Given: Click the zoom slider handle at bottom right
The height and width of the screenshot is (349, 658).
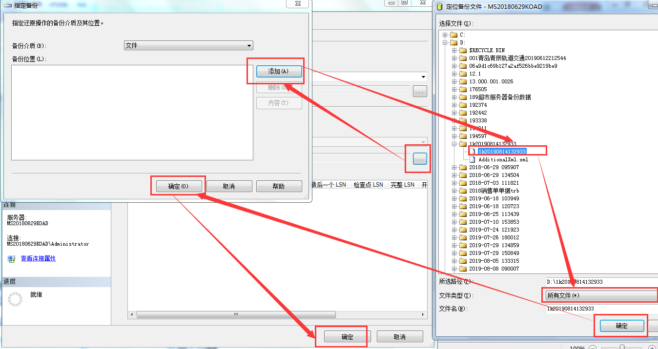Looking at the screenshot, I should (622, 347).
